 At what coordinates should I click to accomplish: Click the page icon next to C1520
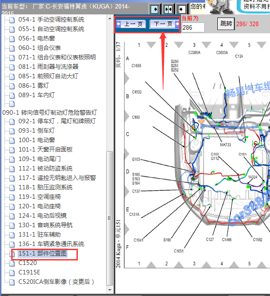point(12,263)
